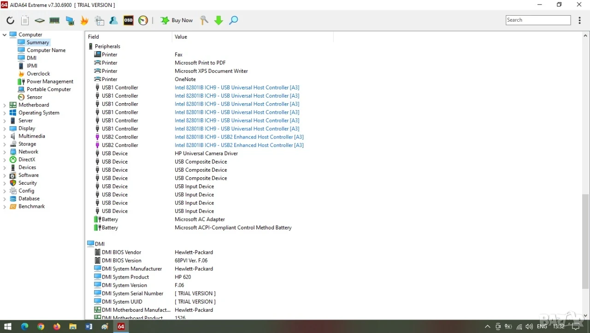
Task: Expand the Security tree node
Action: pyautogui.click(x=5, y=183)
